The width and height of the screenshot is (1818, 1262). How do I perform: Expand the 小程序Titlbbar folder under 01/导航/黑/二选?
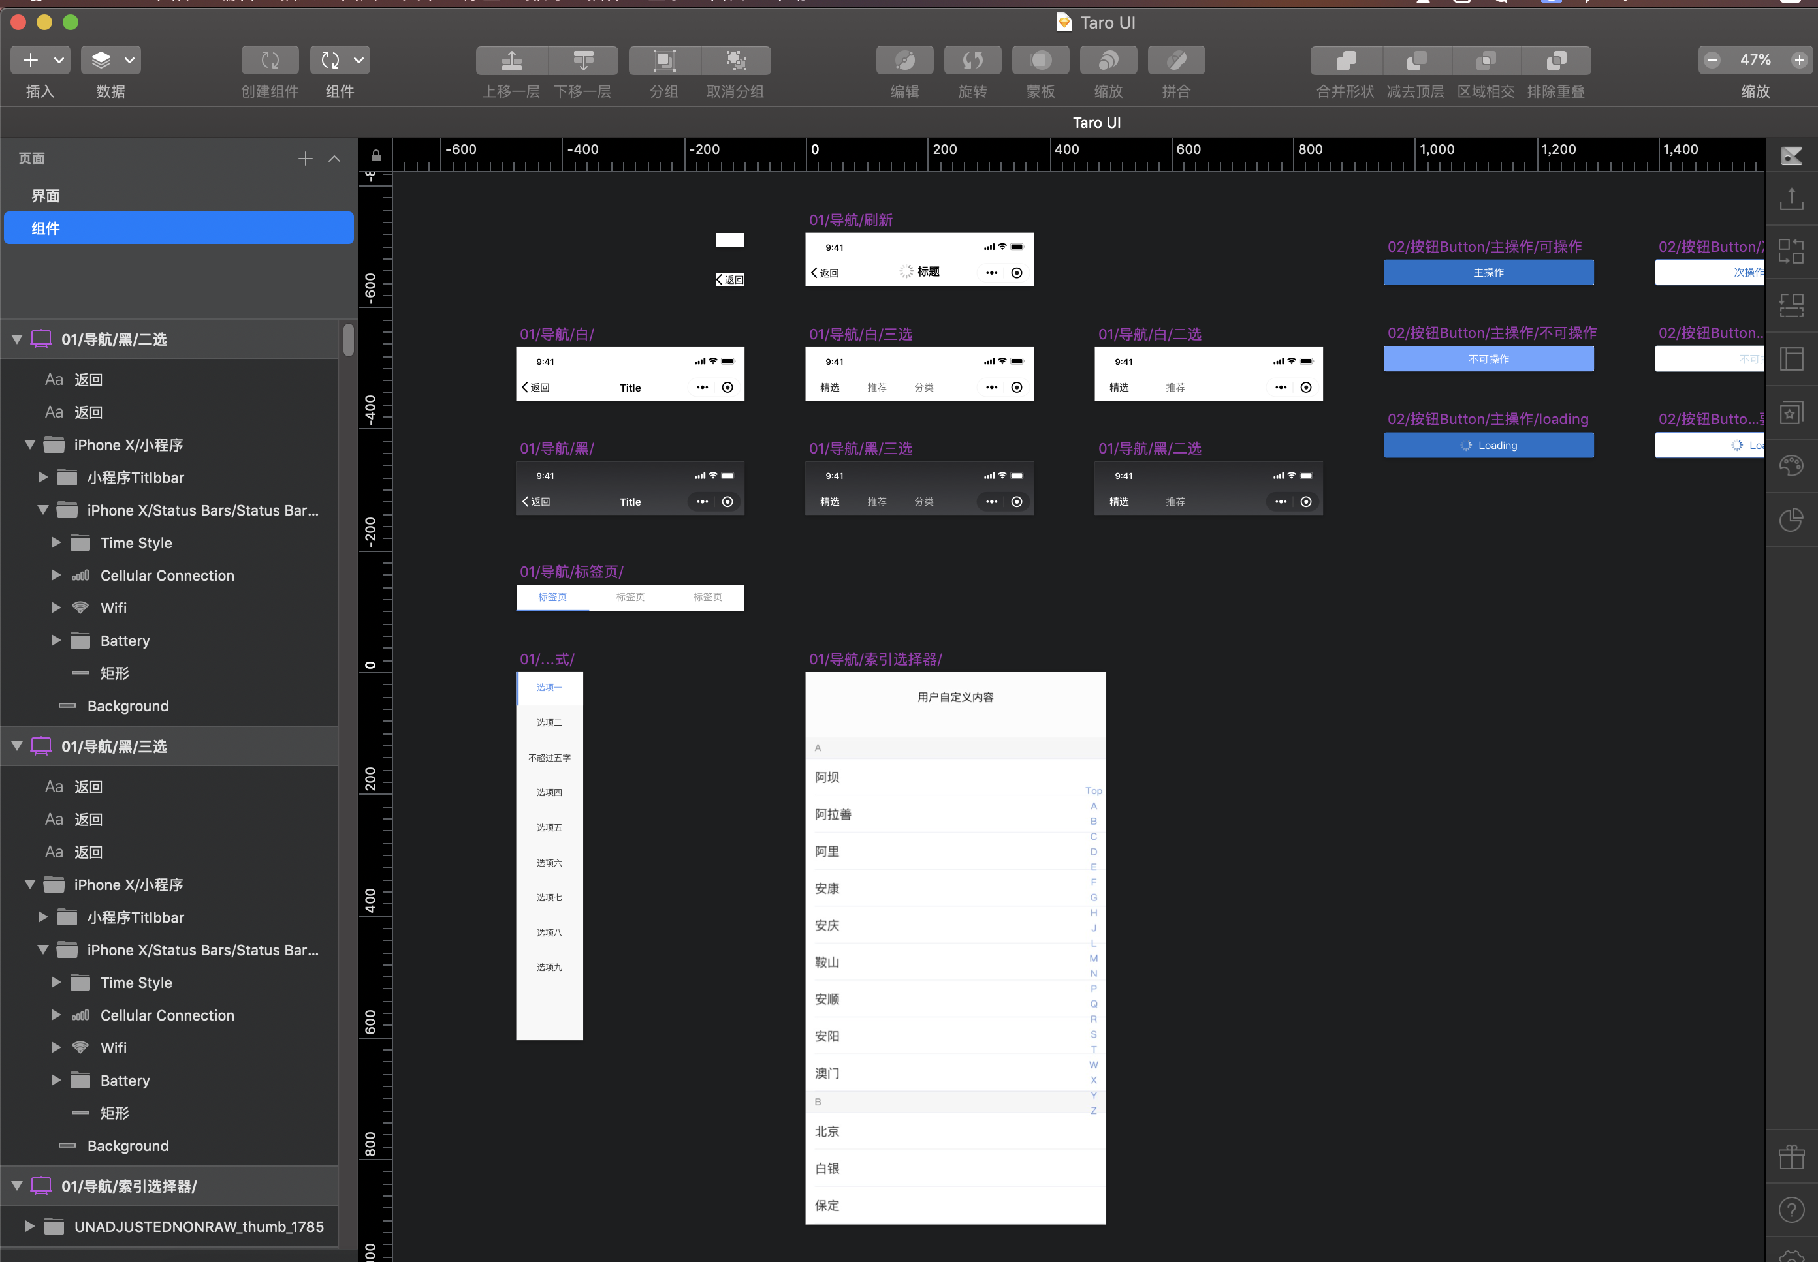point(42,478)
